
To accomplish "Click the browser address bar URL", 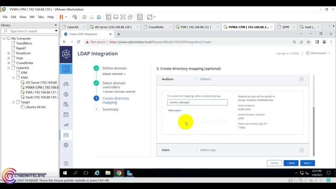I will [x=160, y=42].
